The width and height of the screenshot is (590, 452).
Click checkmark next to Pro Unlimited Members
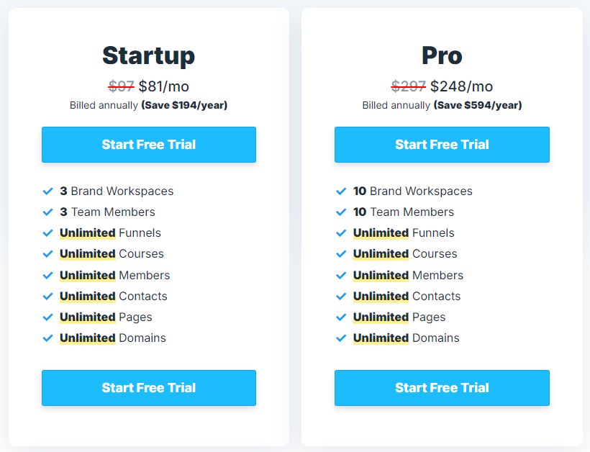(x=341, y=276)
